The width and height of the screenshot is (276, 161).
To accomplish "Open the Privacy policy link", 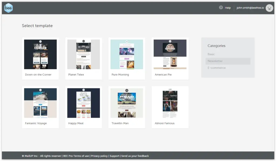I will [99, 156].
